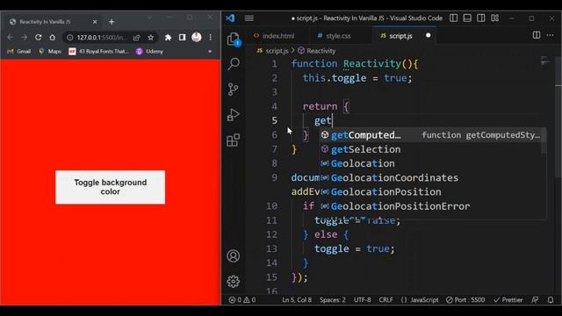Select the GeolocationPosition suggestion
Image resolution: width=562 pixels, height=316 pixels.
coord(433,192)
